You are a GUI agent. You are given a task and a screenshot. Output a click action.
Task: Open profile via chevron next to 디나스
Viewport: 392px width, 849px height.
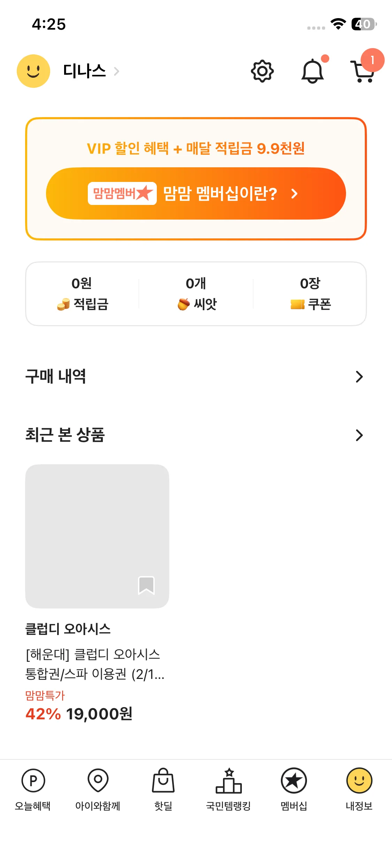pyautogui.click(x=117, y=71)
